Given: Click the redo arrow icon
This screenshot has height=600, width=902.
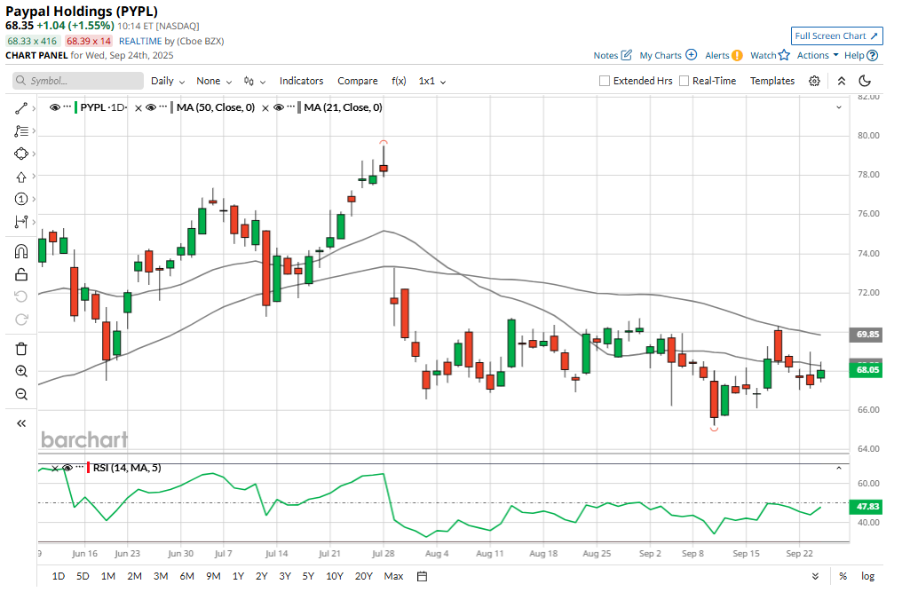Looking at the screenshot, I should [x=21, y=320].
